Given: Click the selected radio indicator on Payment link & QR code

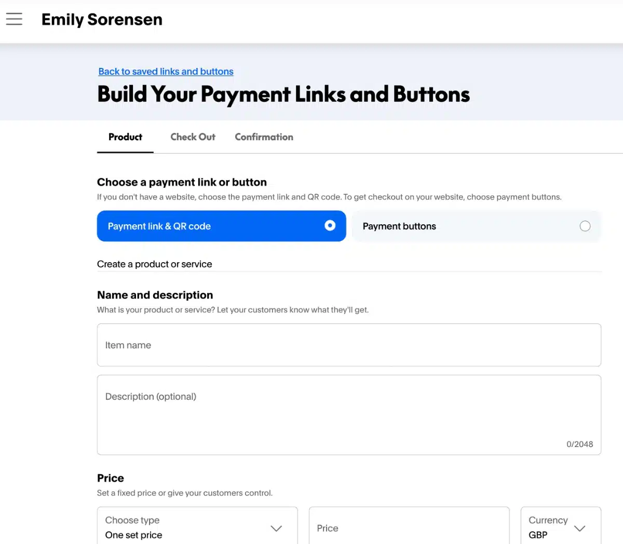Looking at the screenshot, I should point(330,226).
